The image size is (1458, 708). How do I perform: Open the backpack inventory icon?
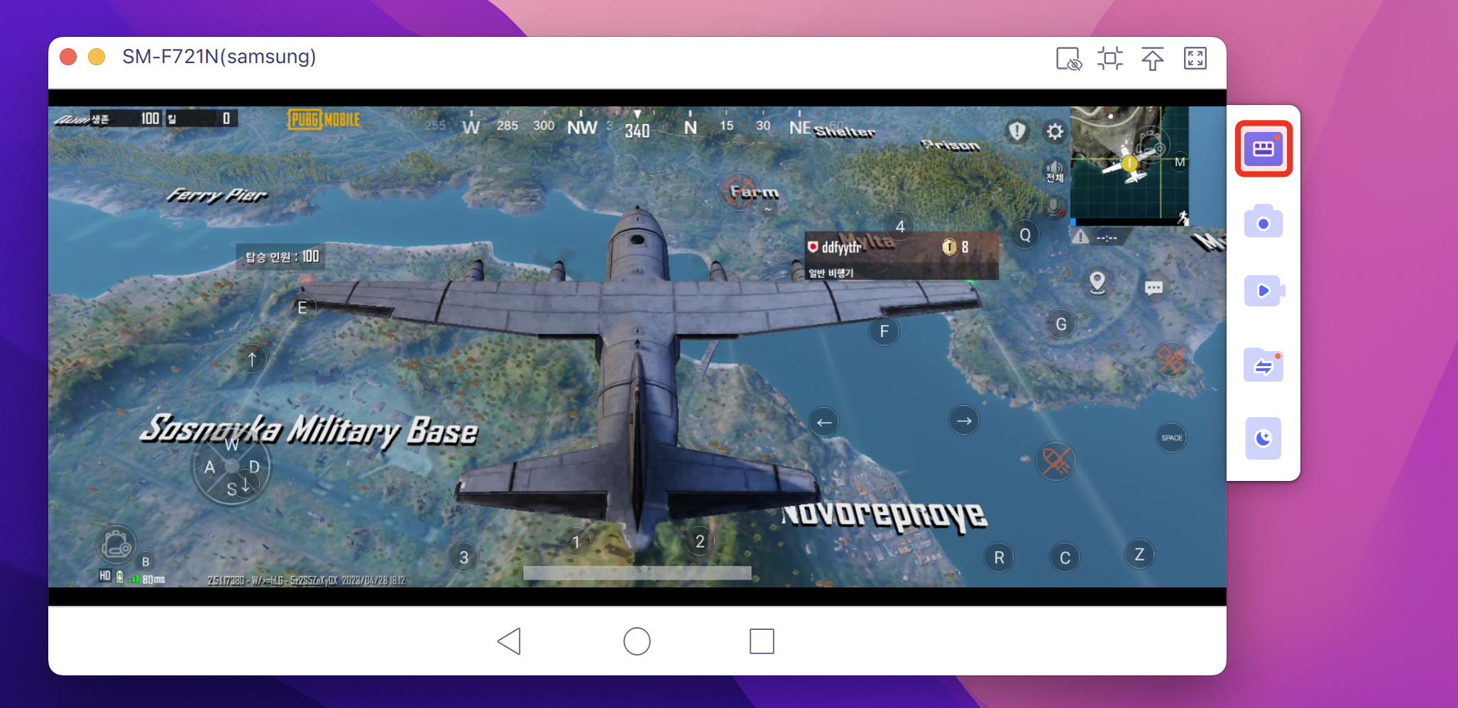(x=116, y=545)
